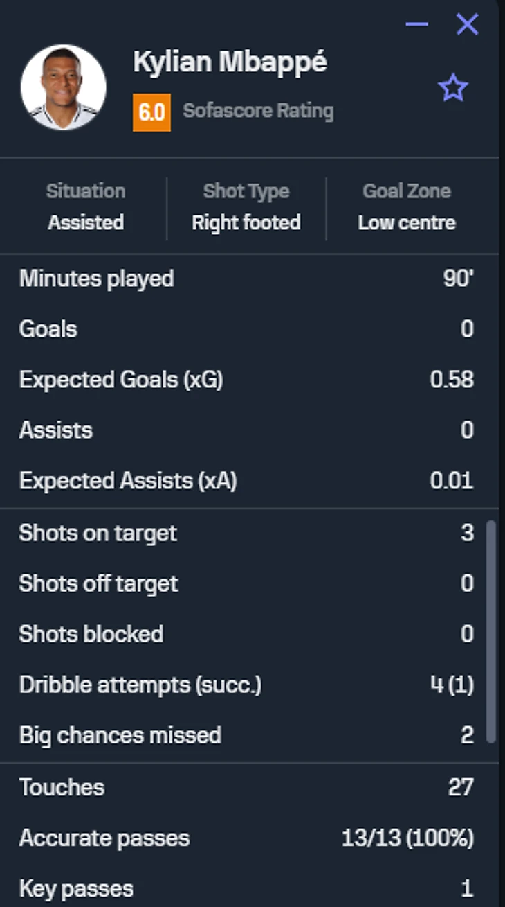Screen dimensions: 505x907
Task: Click the Sofascore Rating label
Action: coord(258,111)
